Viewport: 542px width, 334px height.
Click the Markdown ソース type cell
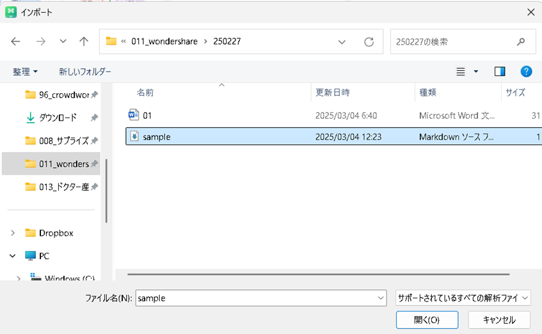pos(456,137)
